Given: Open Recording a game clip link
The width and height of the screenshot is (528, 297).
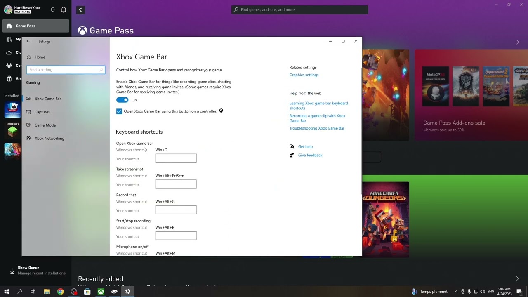Looking at the screenshot, I should tap(317, 118).
